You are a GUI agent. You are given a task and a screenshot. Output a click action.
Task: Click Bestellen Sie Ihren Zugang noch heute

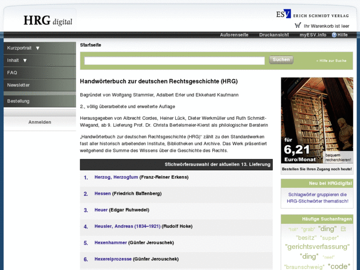point(317,169)
